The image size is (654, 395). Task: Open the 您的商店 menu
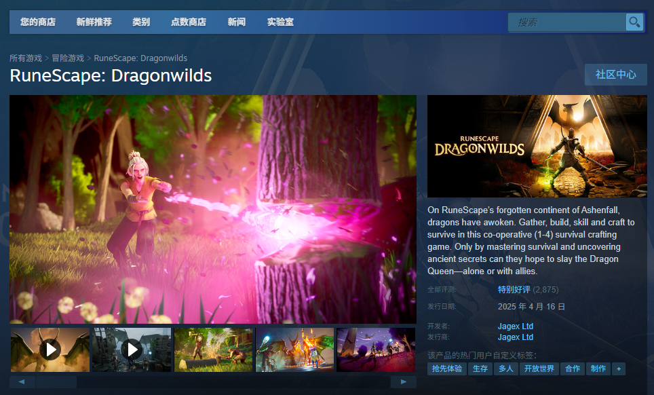pos(37,22)
